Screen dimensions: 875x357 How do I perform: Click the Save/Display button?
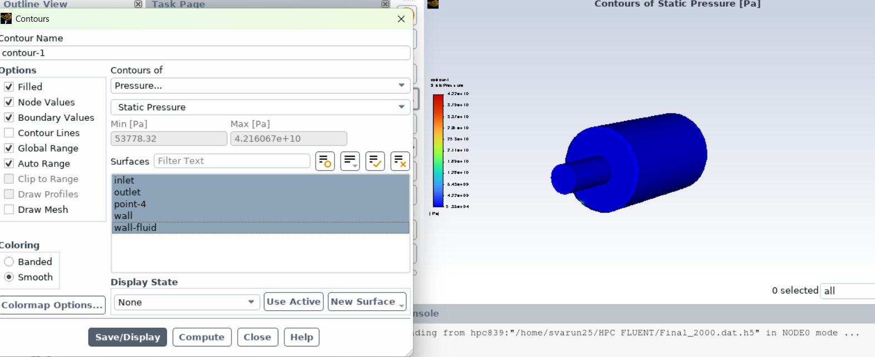127,337
